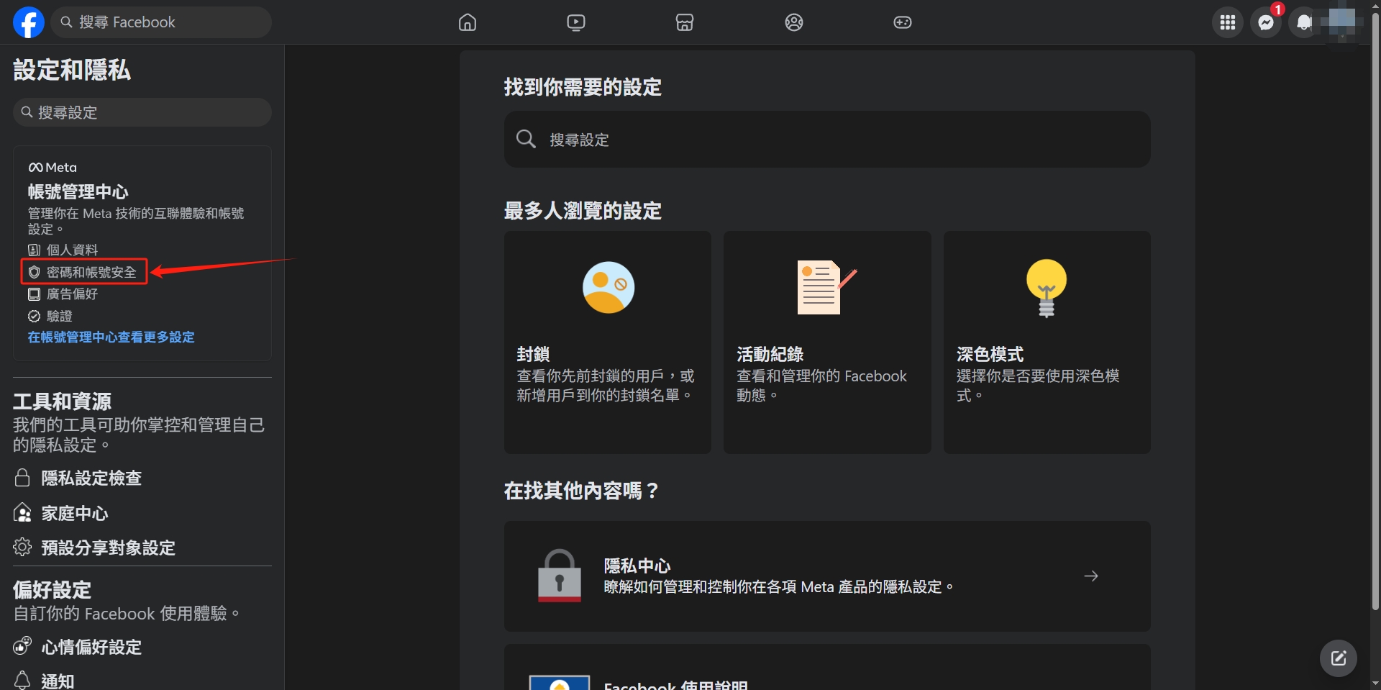Click the 深色模式 lightbulb illustration
Screen dimensions: 1381x690
click(x=1047, y=288)
